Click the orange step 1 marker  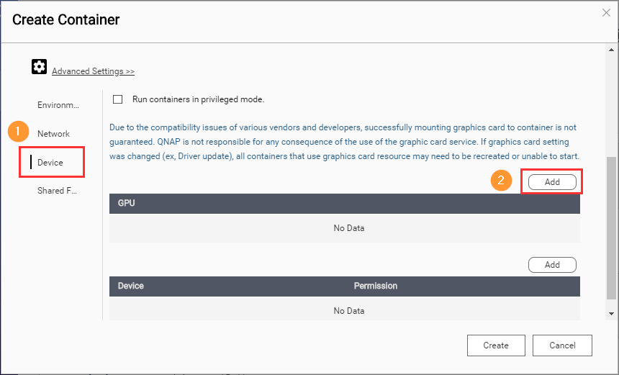[17, 132]
